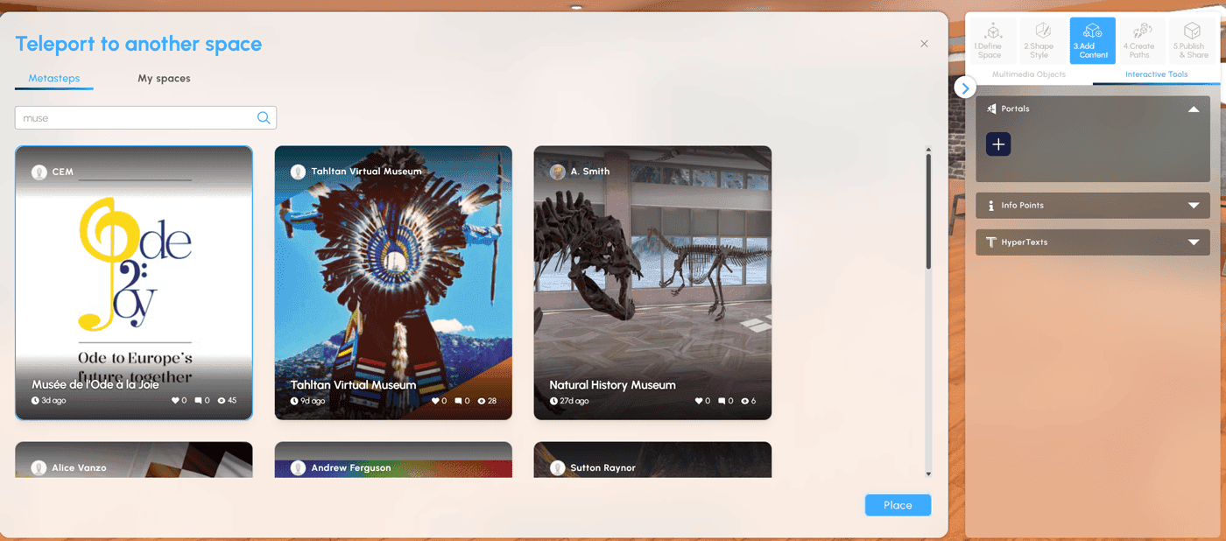Click clock icon on Musée de l'Ode card

tap(36, 401)
